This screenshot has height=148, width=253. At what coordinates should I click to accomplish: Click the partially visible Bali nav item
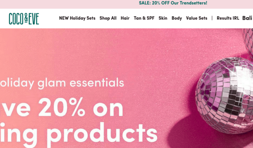click(247, 18)
